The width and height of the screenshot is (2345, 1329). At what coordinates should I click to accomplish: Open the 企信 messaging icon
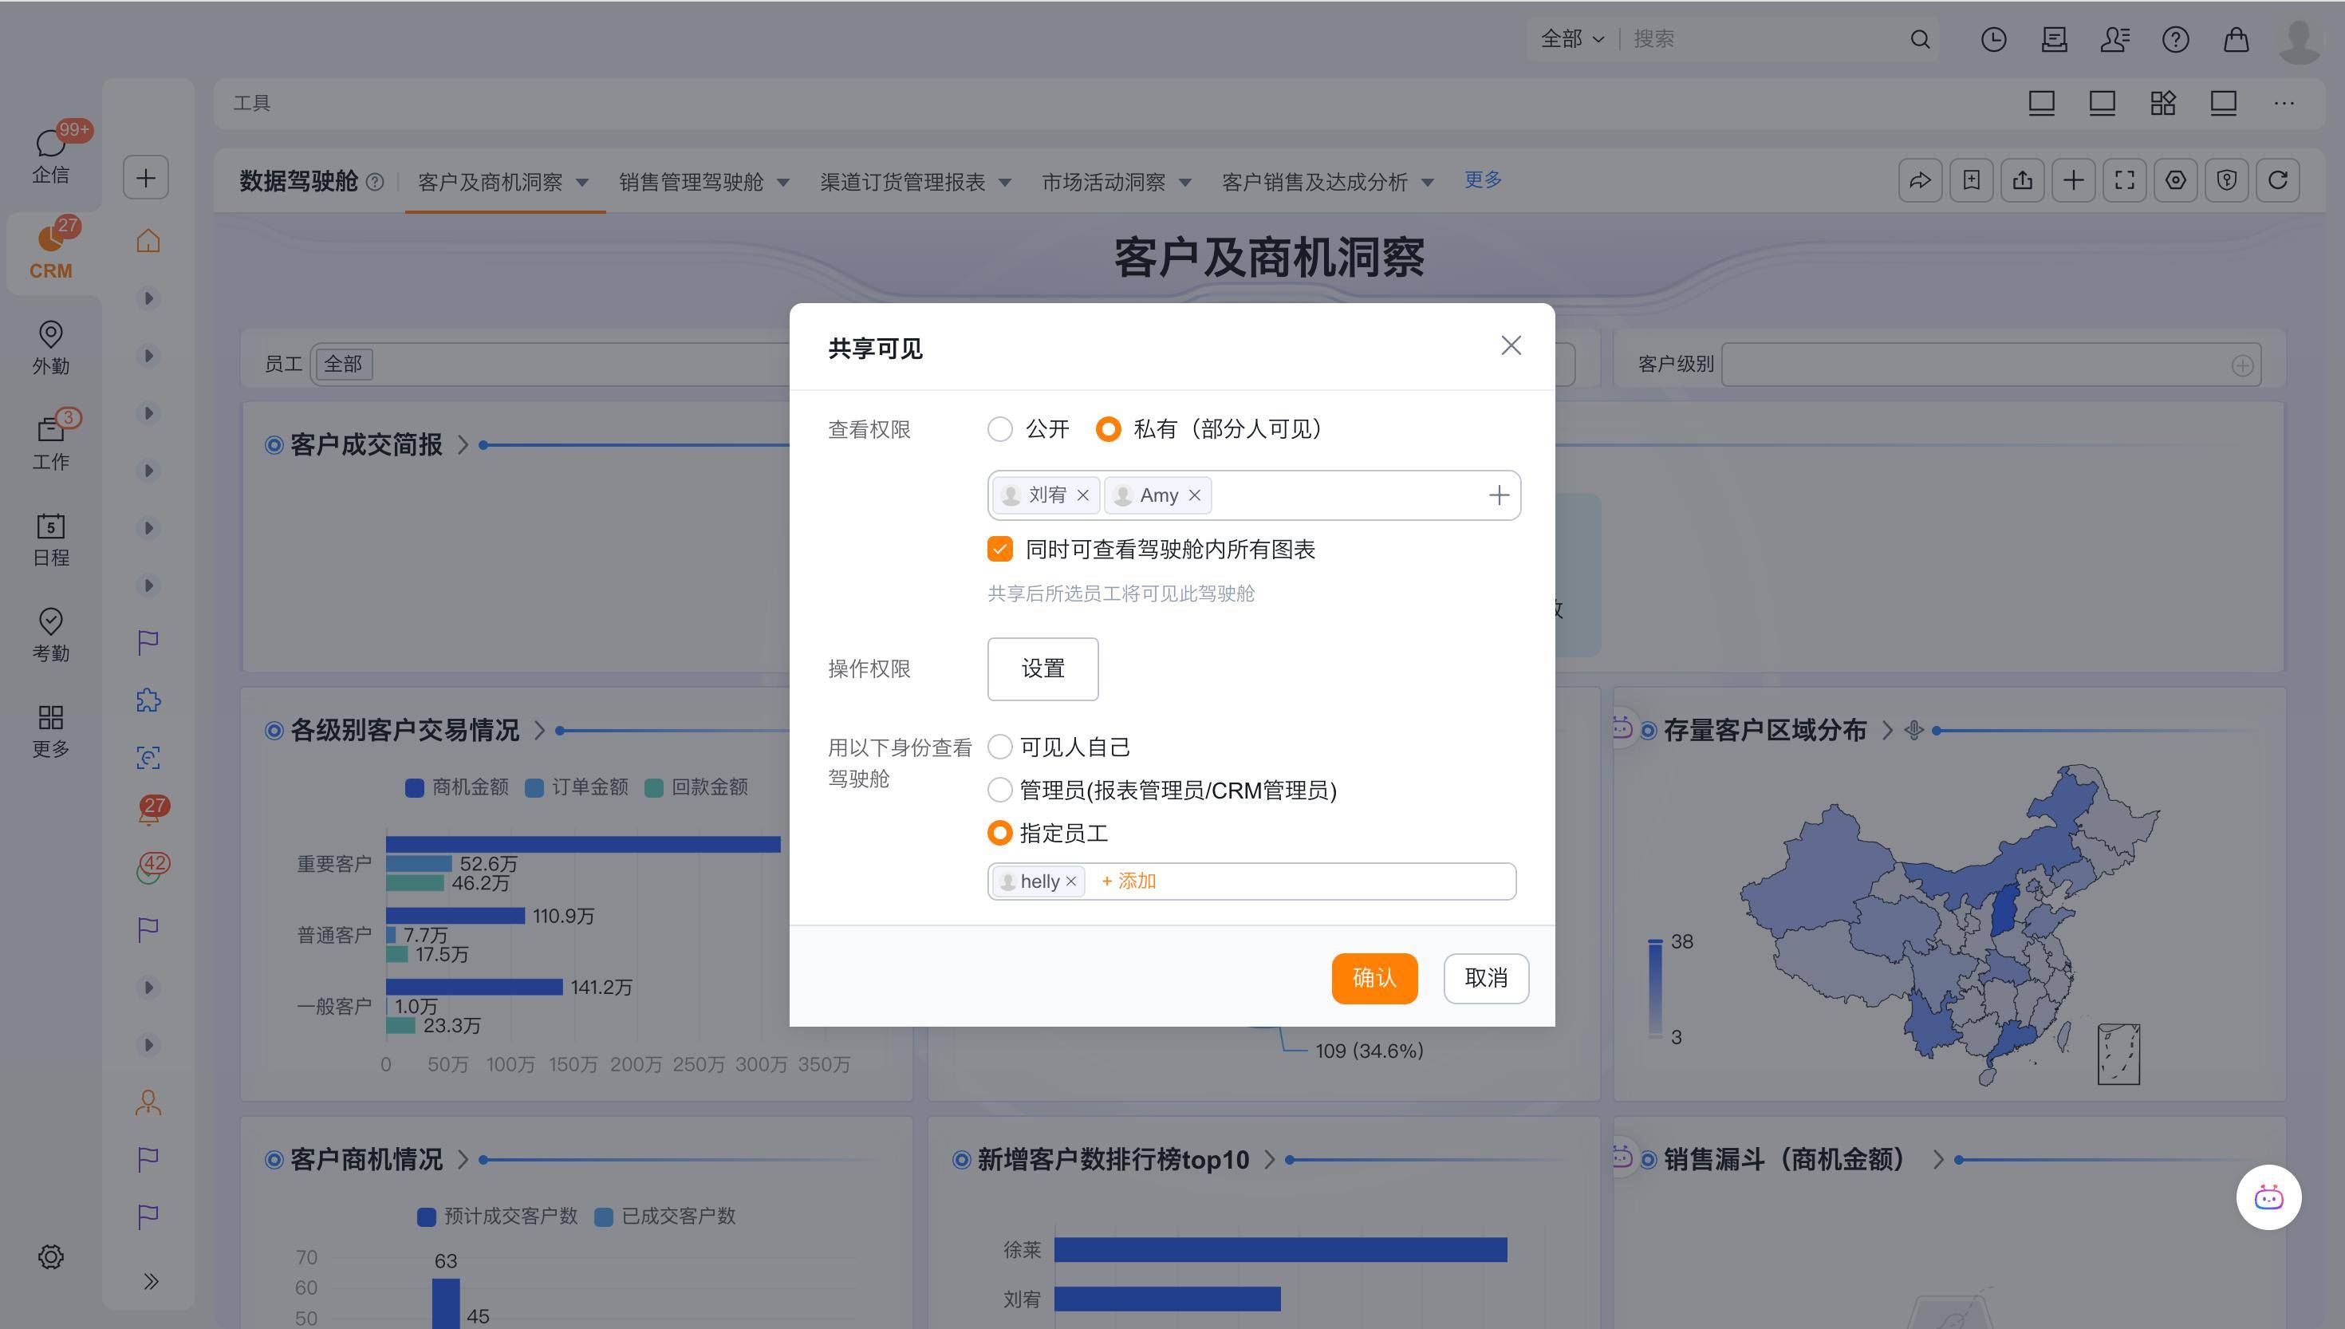pyautogui.click(x=50, y=152)
